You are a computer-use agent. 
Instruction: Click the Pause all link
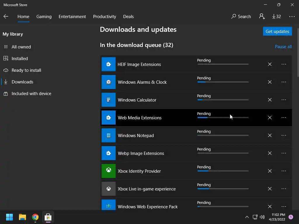point(283,47)
